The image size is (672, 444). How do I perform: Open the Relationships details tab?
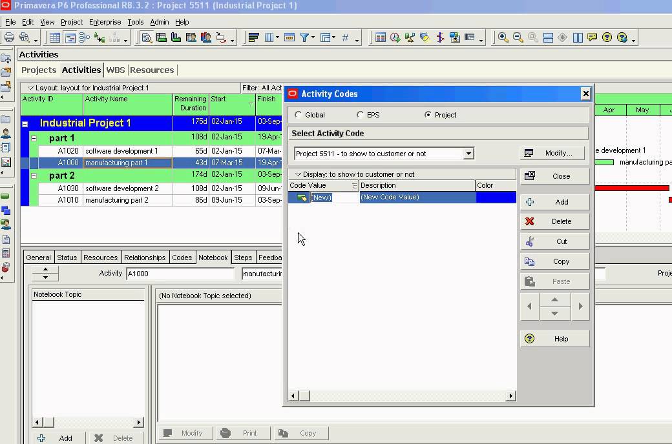pyautogui.click(x=145, y=257)
